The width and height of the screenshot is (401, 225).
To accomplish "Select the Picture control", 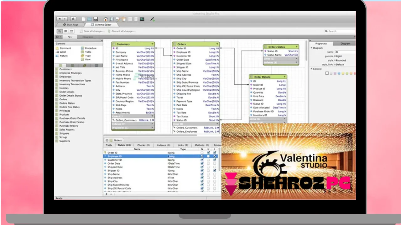I will click(x=62, y=56).
